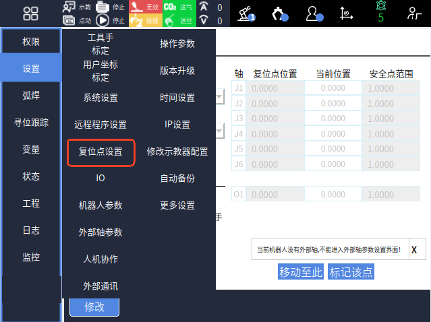
Task: Click the tool gripper icon in top bar
Action: 281,13
